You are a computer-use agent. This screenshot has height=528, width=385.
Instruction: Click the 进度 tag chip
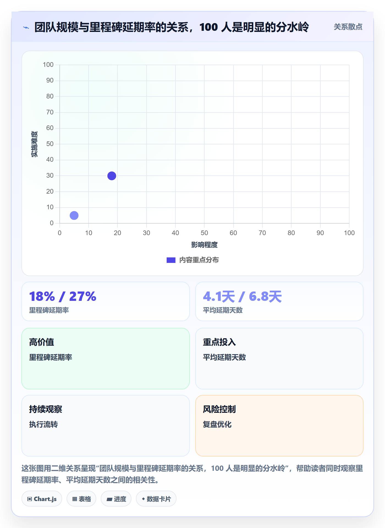click(116, 499)
